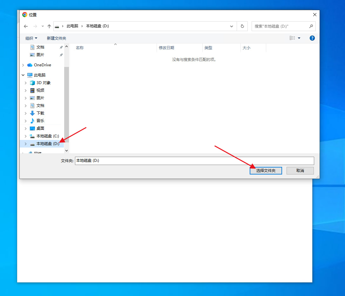This screenshot has width=345, height=296.
Task: Click the Back navigation arrow
Action: click(26, 26)
